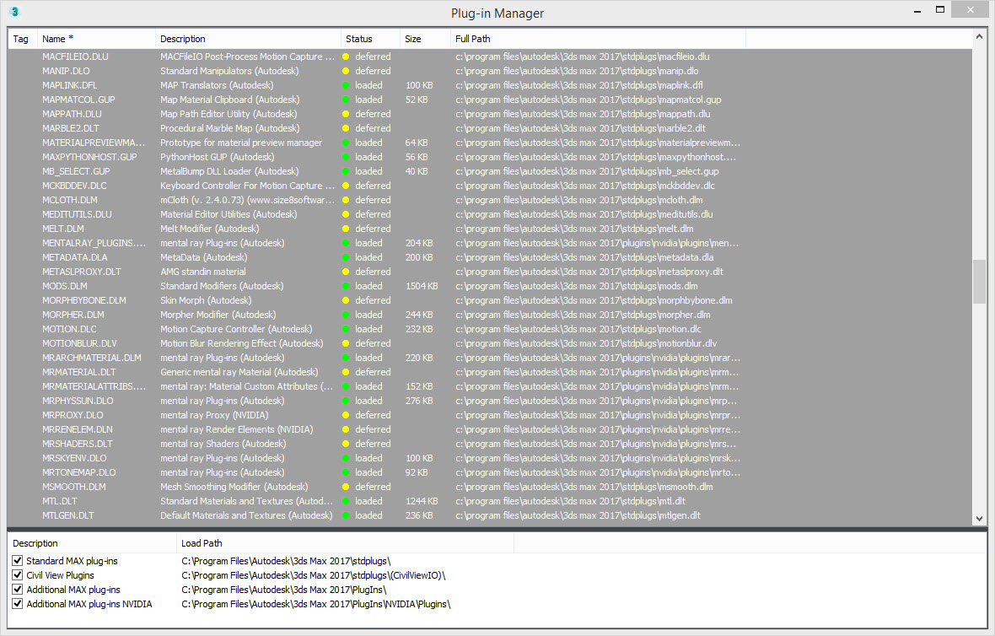Screen dimensions: 995x636
Task: Select the MRSHADERS.DLT plug-in row
Action: (x=489, y=444)
